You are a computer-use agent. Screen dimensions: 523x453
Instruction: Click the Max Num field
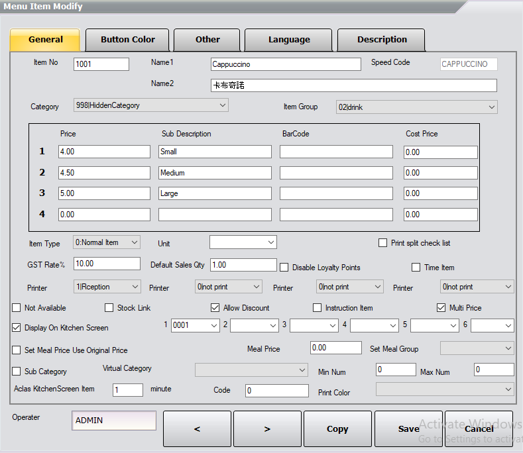point(494,370)
